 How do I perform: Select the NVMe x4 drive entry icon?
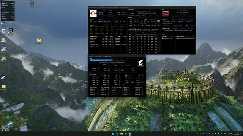163,38
